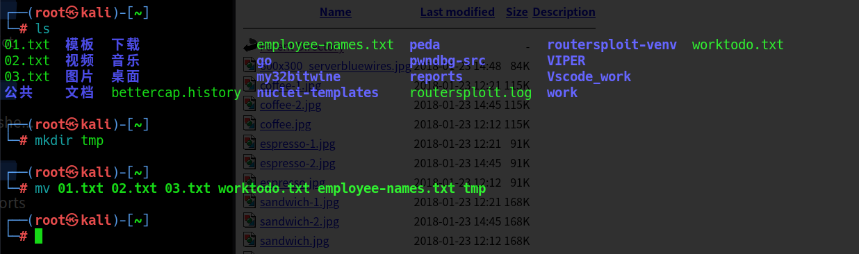859x254 pixels.
Task: Click the image icon beside sandwich.jpg
Action: point(250,240)
